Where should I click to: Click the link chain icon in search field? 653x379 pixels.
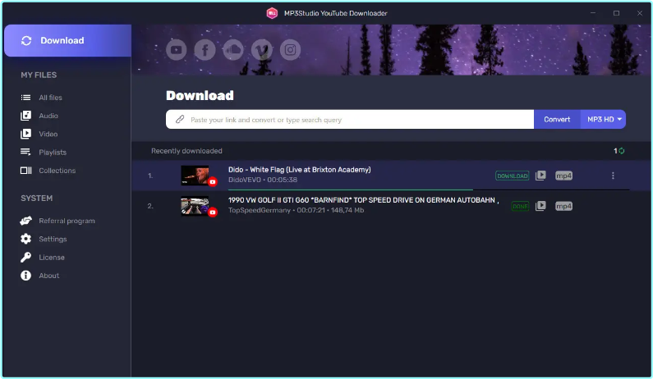pos(180,120)
